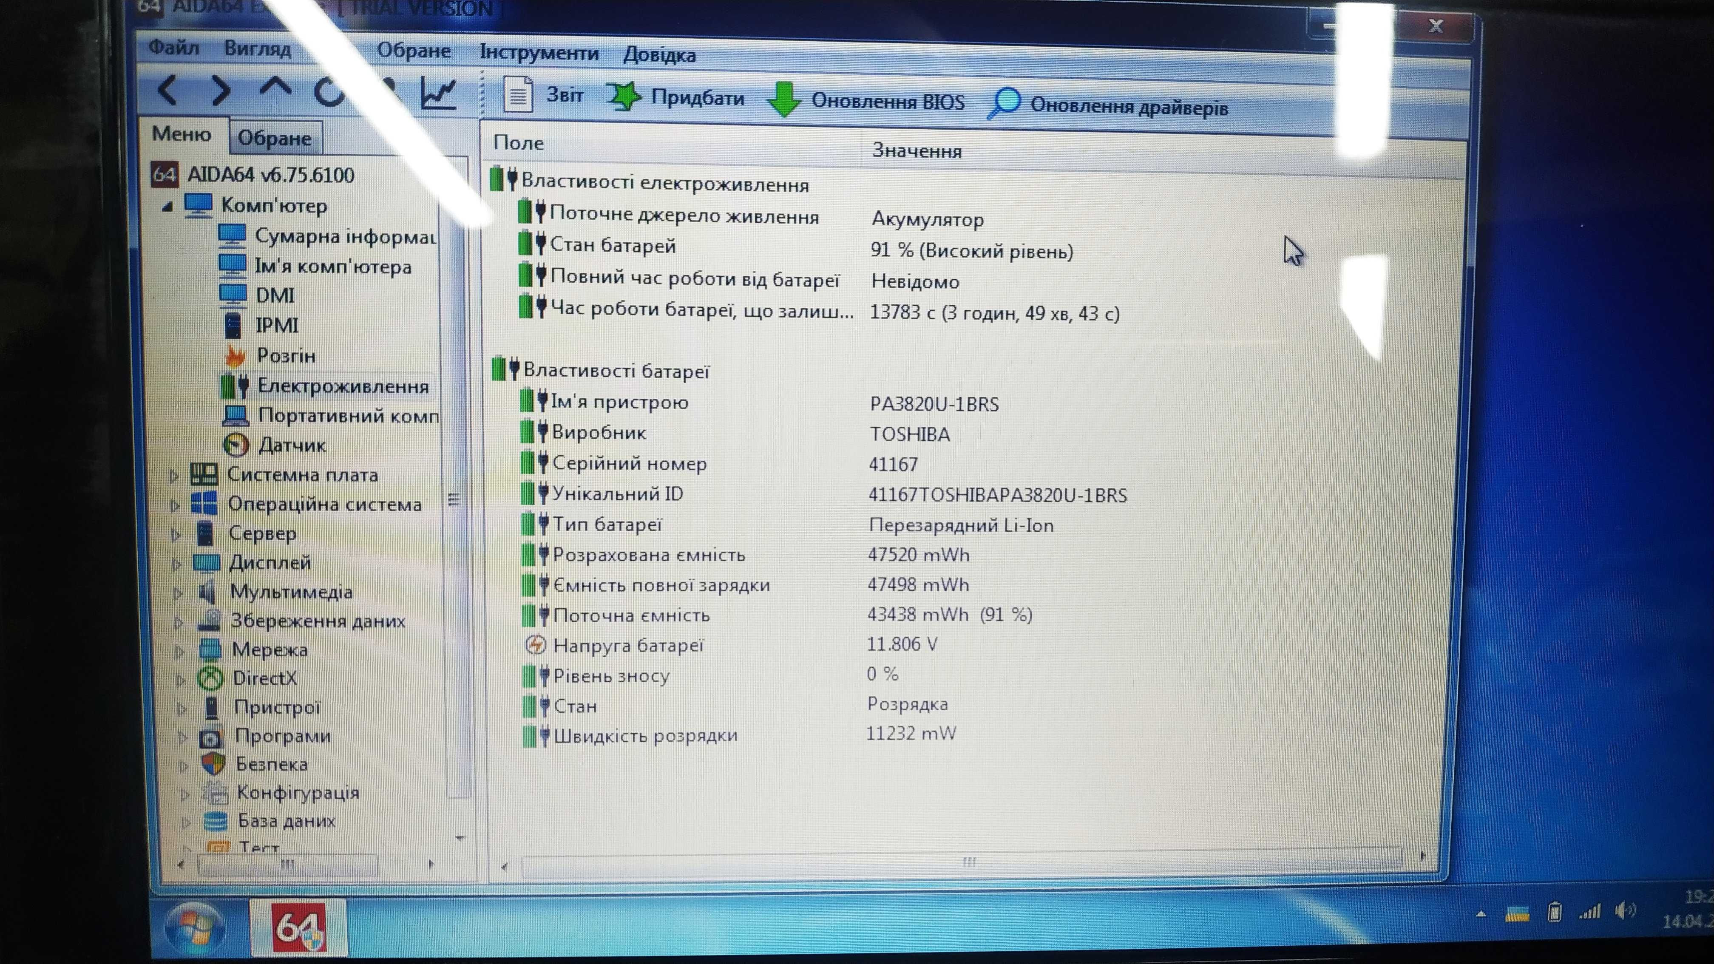This screenshot has height=964, width=1714.
Task: Expand the DirectX node
Action: [181, 680]
